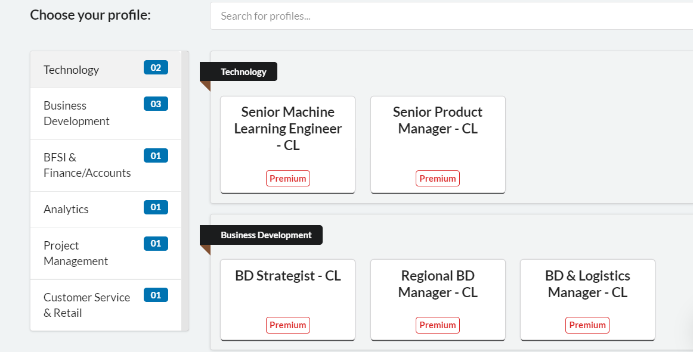Click the sidebar category list scrollbar

tap(185, 191)
